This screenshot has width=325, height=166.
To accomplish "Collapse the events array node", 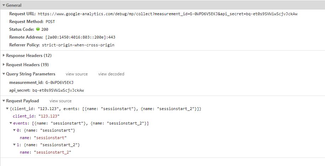I will click(11, 123).
